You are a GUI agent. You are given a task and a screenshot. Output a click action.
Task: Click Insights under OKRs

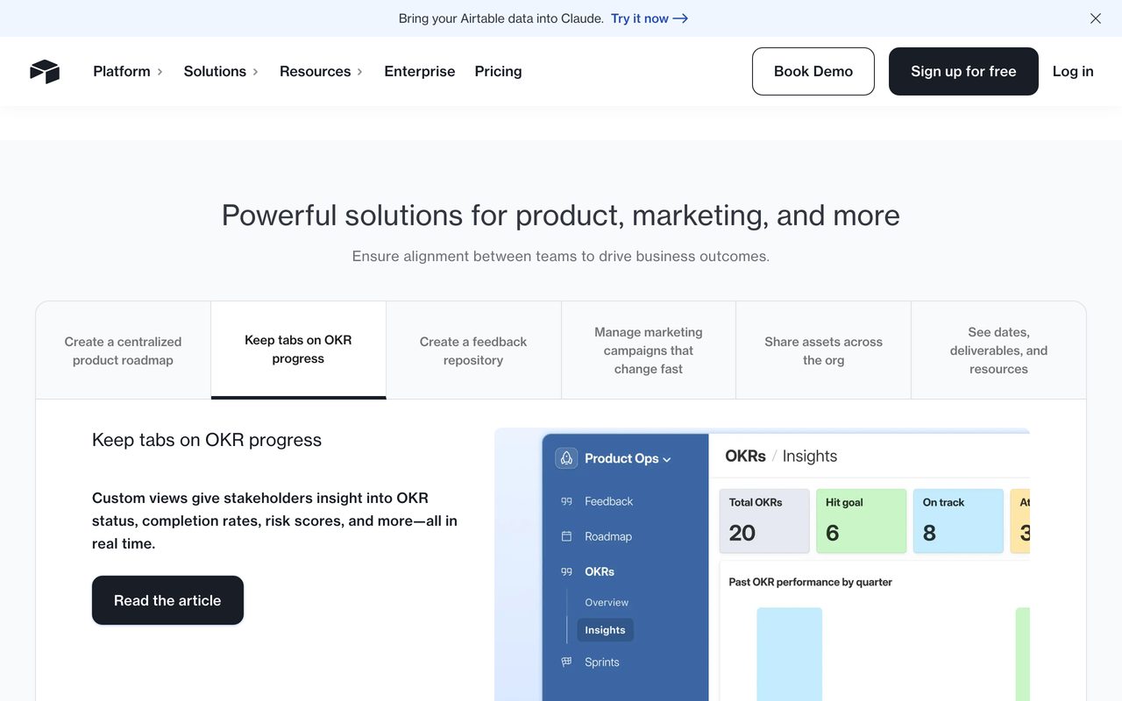[x=605, y=630]
